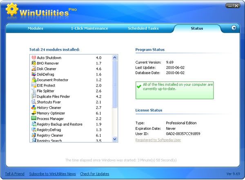
Task: Select the Registry Backup and Restore icon
Action: coord(34,124)
